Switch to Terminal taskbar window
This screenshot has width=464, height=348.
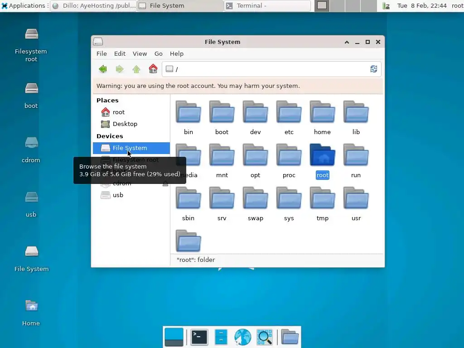(x=267, y=5)
